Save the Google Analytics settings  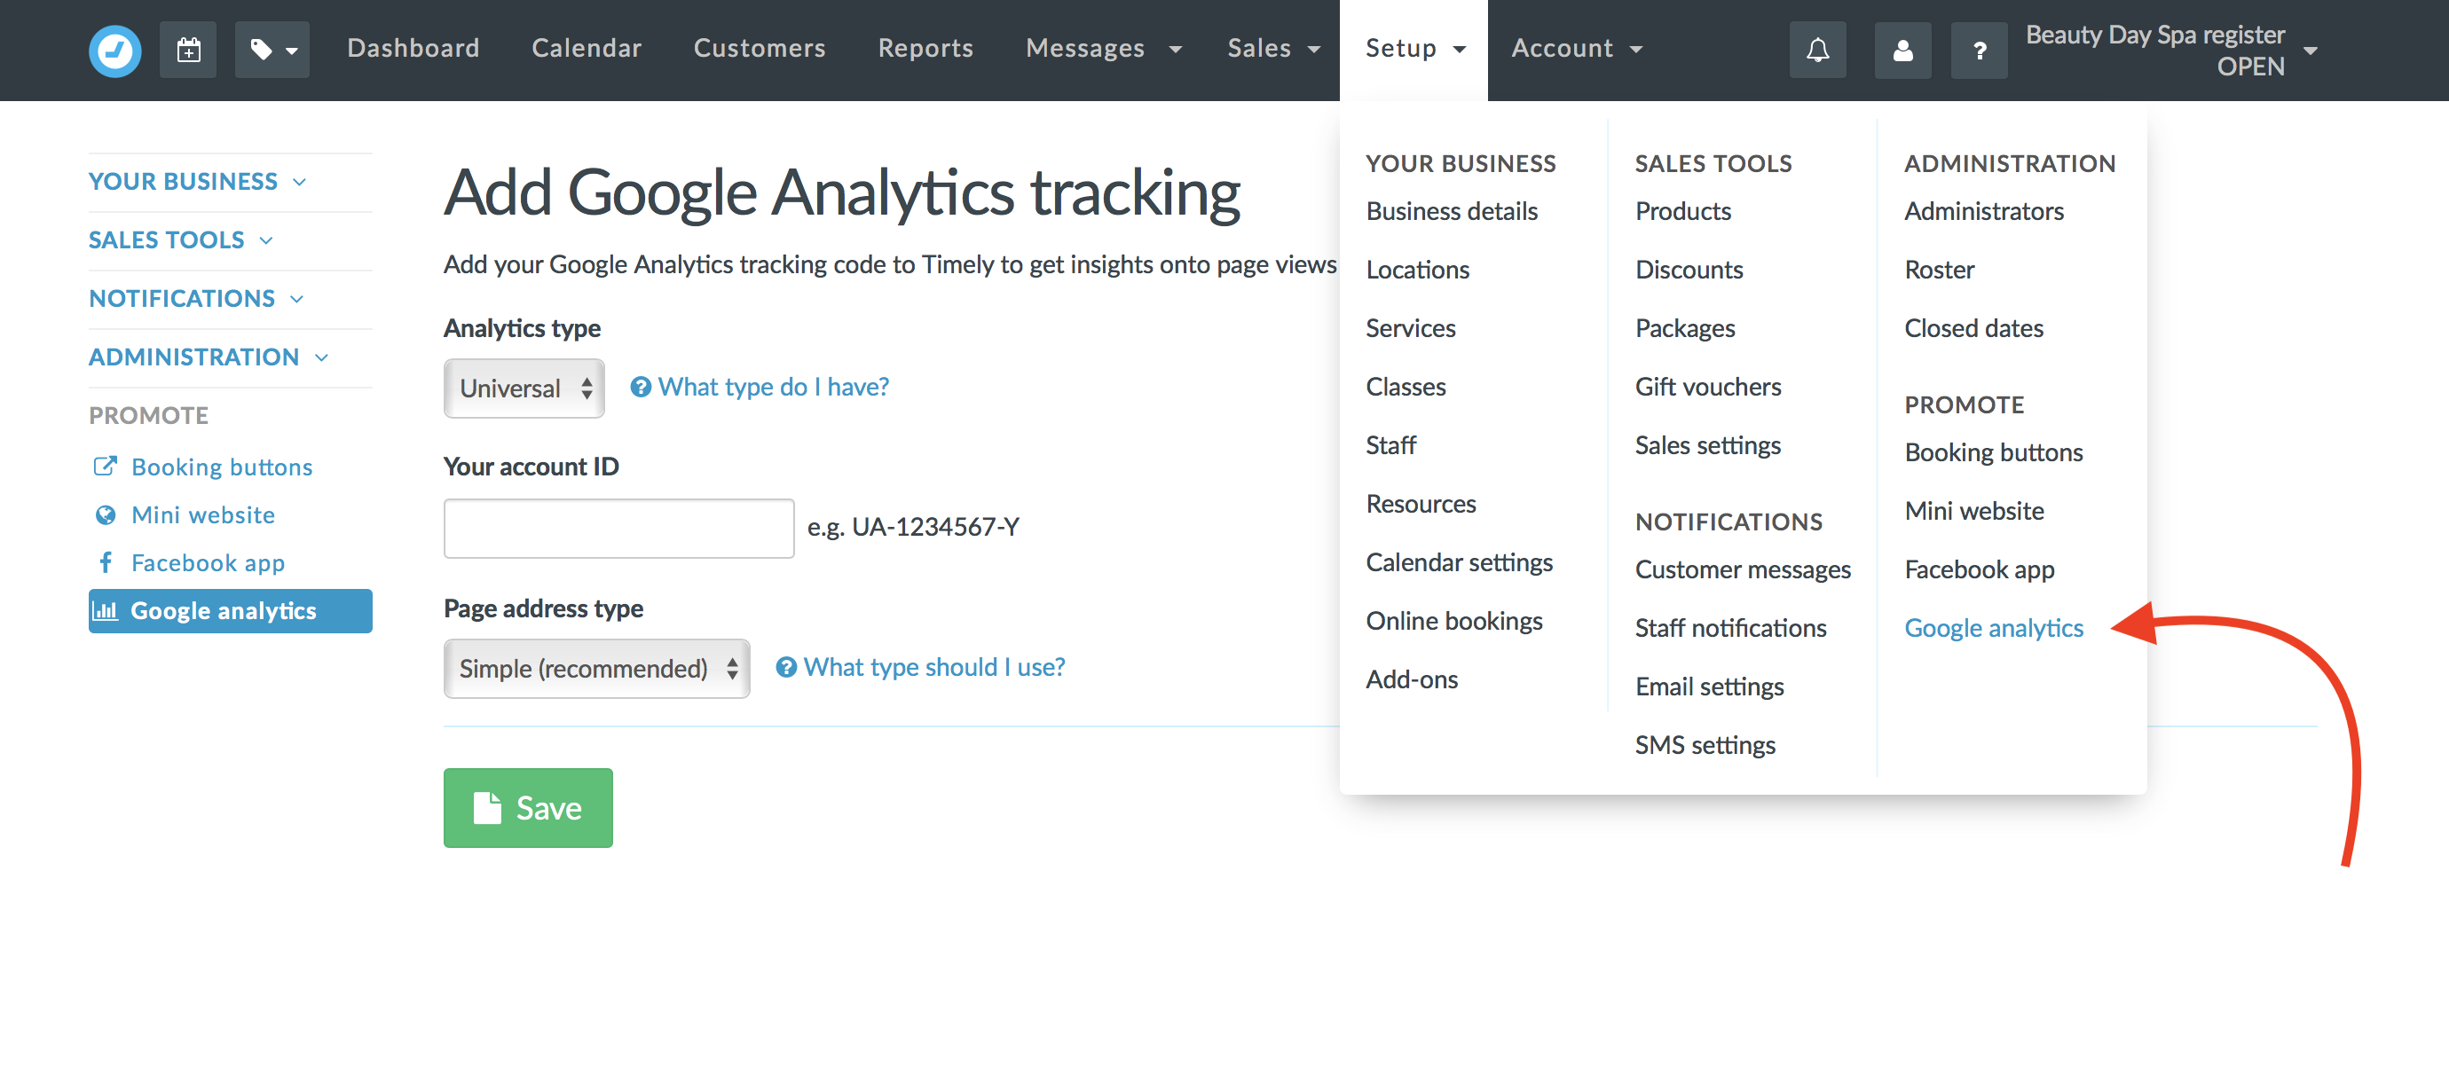[528, 807]
